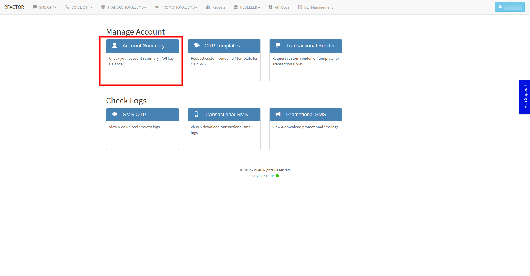Click the blue user profile button

[509, 7]
